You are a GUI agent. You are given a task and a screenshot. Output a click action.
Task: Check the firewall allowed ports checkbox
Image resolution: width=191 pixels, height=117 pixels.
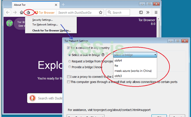pos(68,82)
